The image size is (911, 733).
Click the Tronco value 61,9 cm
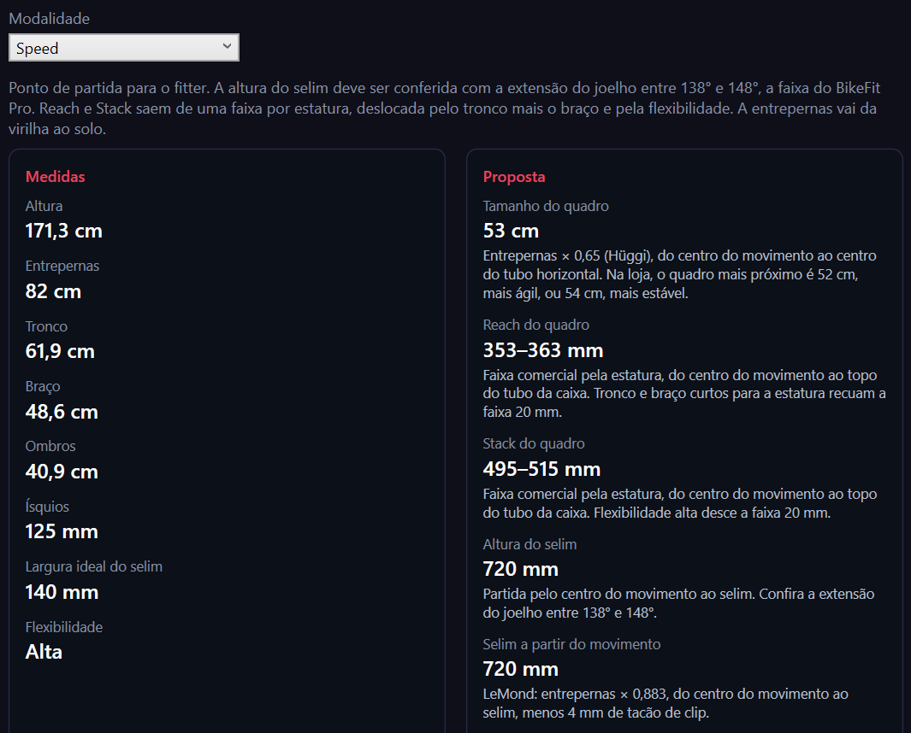[60, 351]
